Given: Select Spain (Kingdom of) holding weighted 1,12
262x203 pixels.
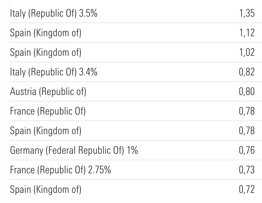Looking at the screenshot, I should [x=46, y=33].
